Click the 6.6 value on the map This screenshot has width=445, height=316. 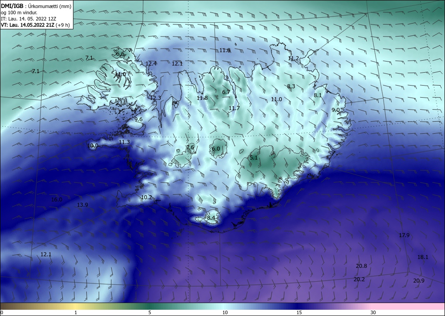120,54
